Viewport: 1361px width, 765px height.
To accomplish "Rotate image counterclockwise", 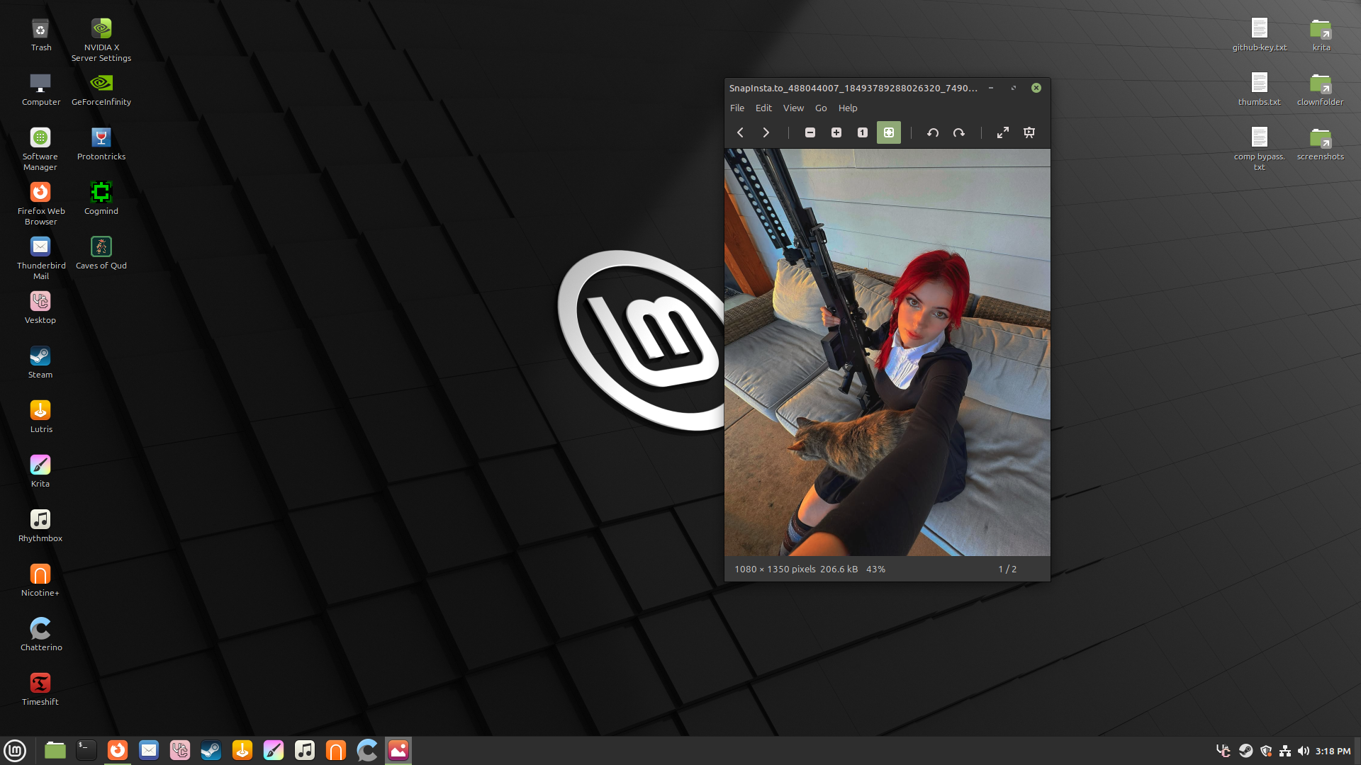I will [x=933, y=132].
